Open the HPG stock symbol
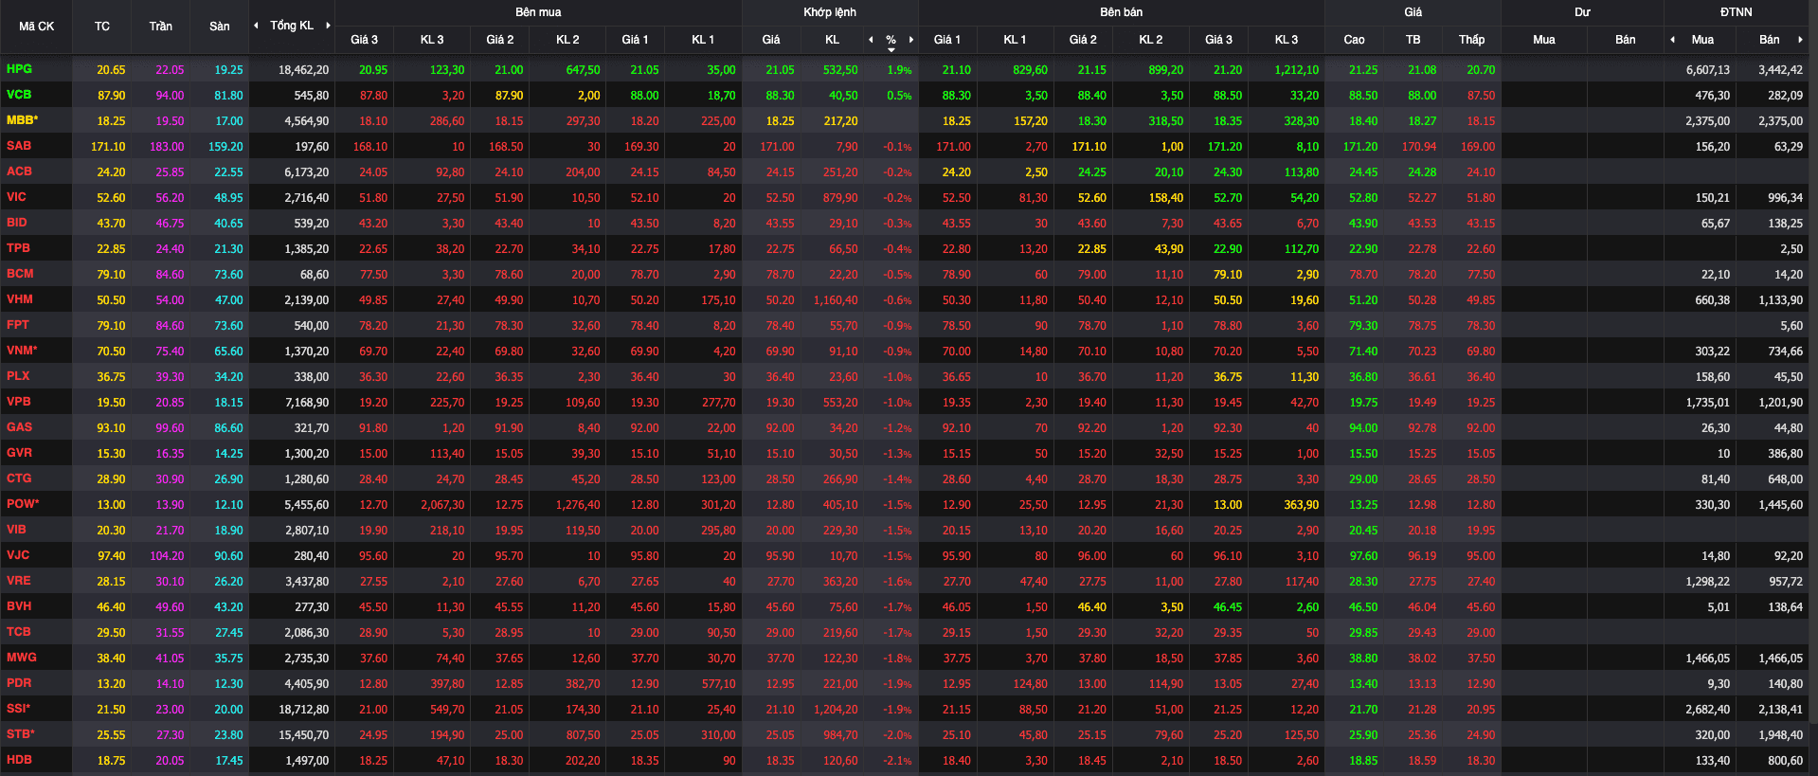The image size is (1818, 776). [19, 69]
